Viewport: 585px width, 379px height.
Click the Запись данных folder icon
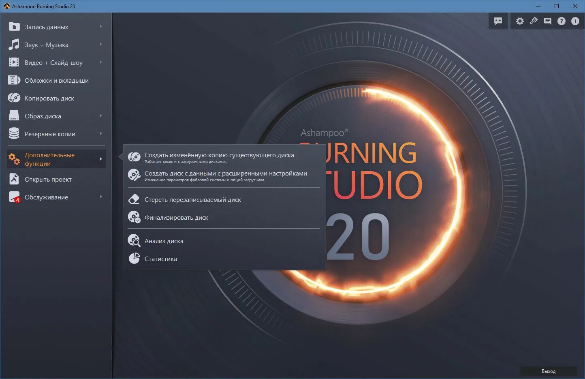click(14, 27)
